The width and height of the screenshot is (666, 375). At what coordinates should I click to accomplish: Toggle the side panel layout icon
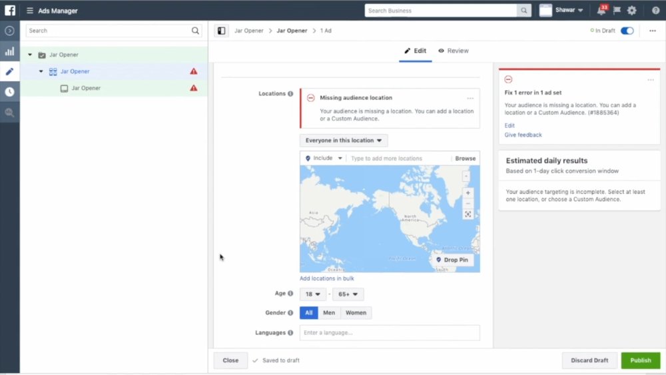tap(221, 31)
